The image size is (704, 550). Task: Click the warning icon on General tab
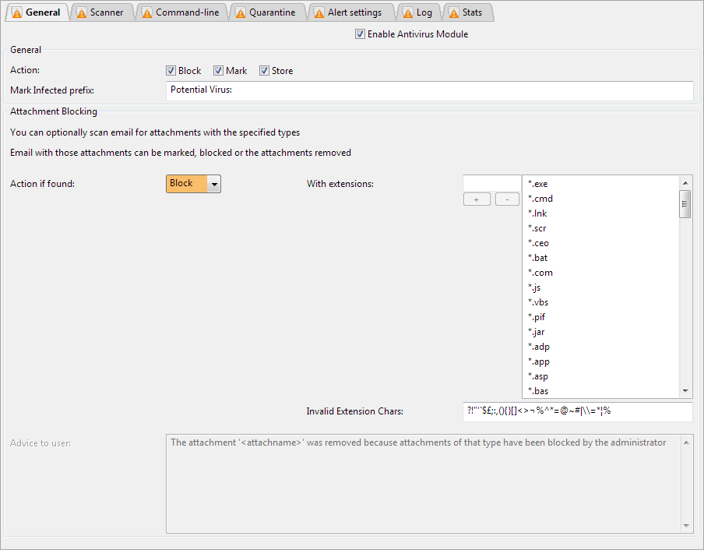pos(17,12)
